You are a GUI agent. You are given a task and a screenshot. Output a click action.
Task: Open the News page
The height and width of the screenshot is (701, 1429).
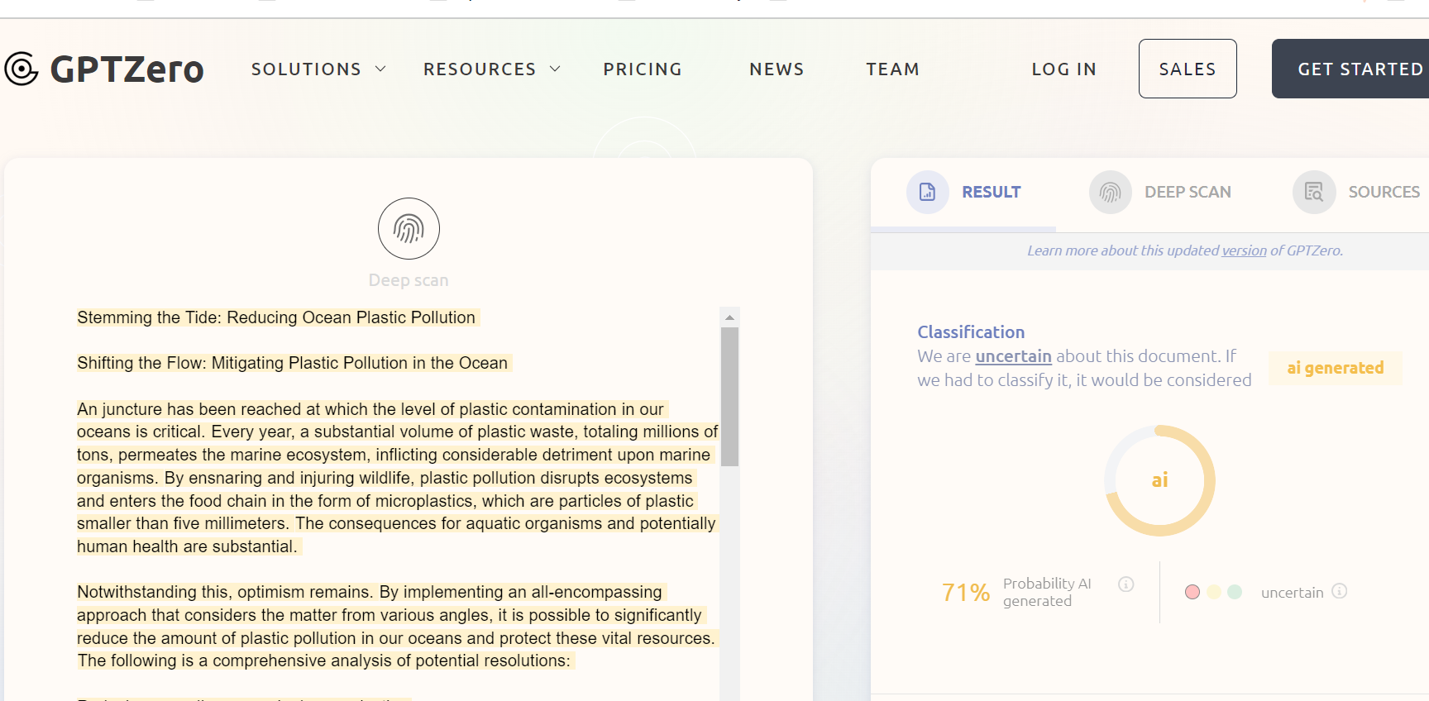777,69
